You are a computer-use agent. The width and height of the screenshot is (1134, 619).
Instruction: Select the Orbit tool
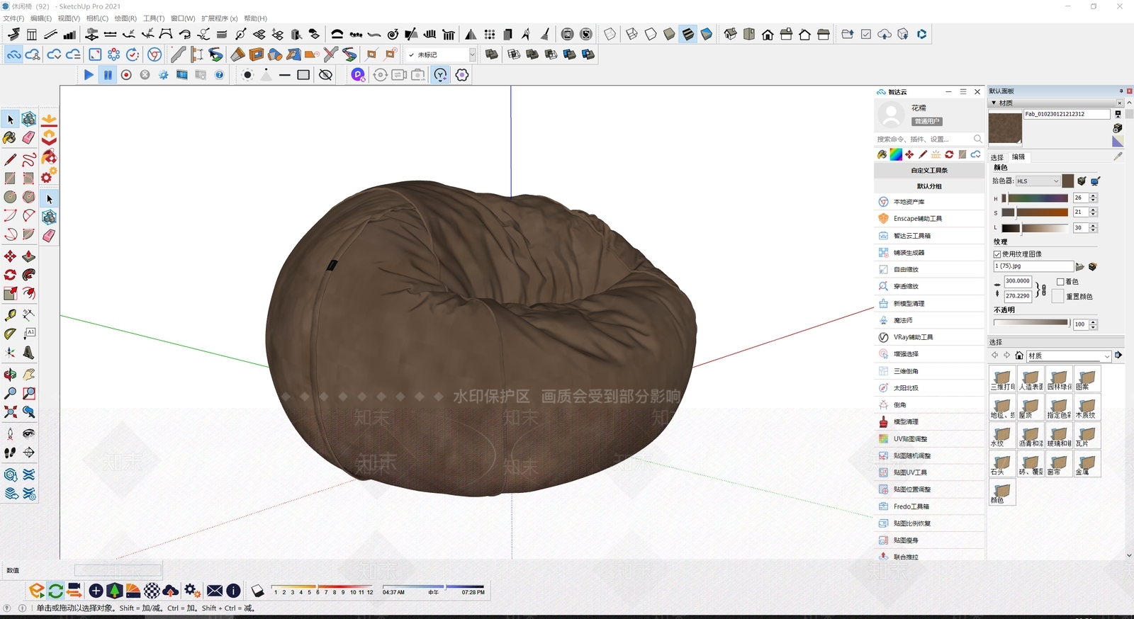pyautogui.click(x=10, y=375)
